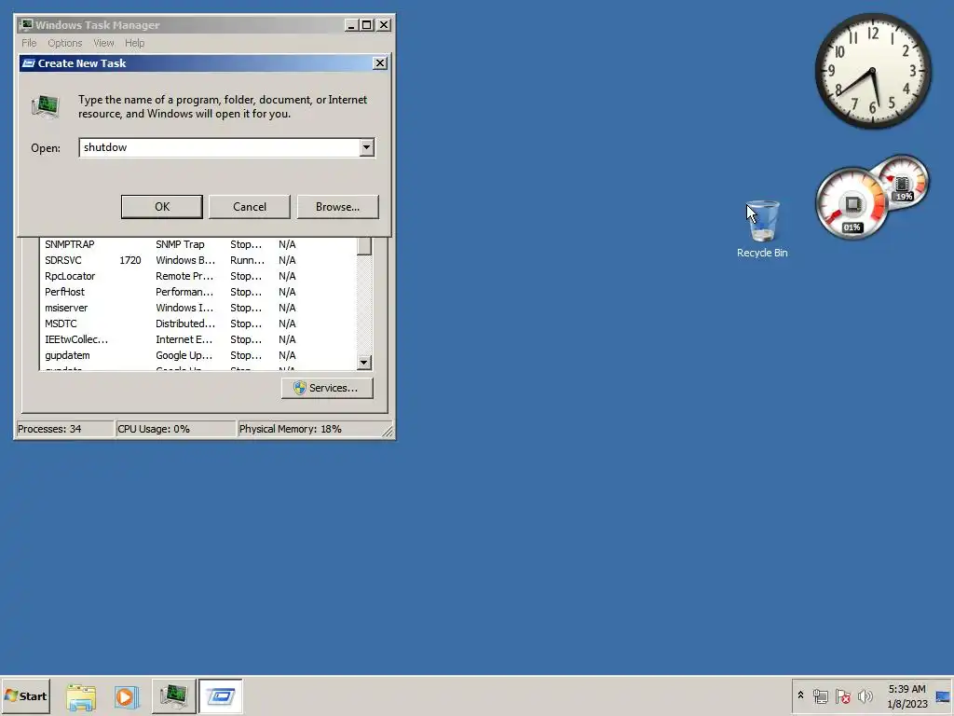Click the Show Desktop icon in tray corner

click(x=944, y=696)
